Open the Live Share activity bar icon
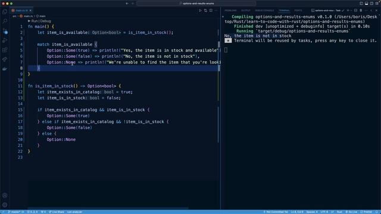The width and height of the screenshot is (381, 214). click(x=5, y=59)
